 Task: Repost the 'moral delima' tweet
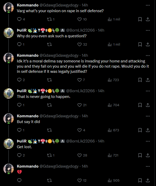click(50, 80)
